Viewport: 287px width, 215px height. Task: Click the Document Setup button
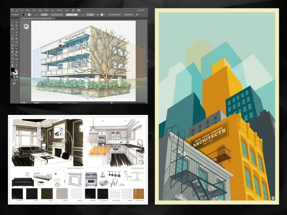[x=115, y=15]
